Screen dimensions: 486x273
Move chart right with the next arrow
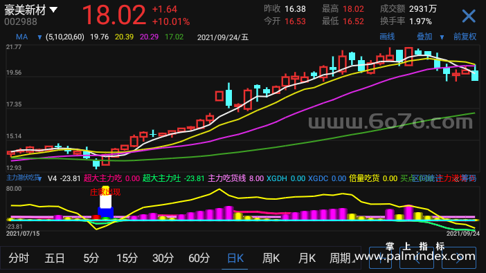pos(459,257)
